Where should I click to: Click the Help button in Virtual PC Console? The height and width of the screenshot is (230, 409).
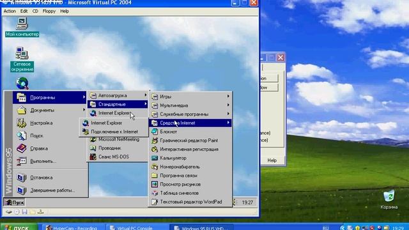coord(272,160)
